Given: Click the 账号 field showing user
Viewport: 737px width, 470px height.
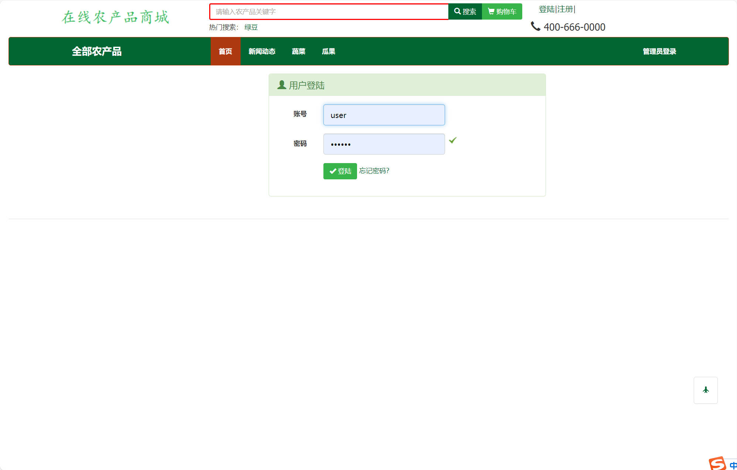Looking at the screenshot, I should pyautogui.click(x=384, y=115).
